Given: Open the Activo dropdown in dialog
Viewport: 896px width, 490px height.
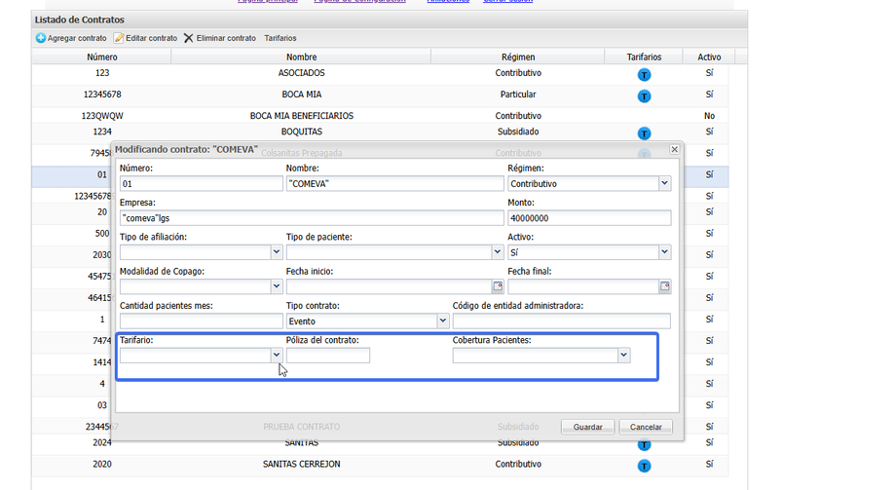Looking at the screenshot, I should (664, 252).
